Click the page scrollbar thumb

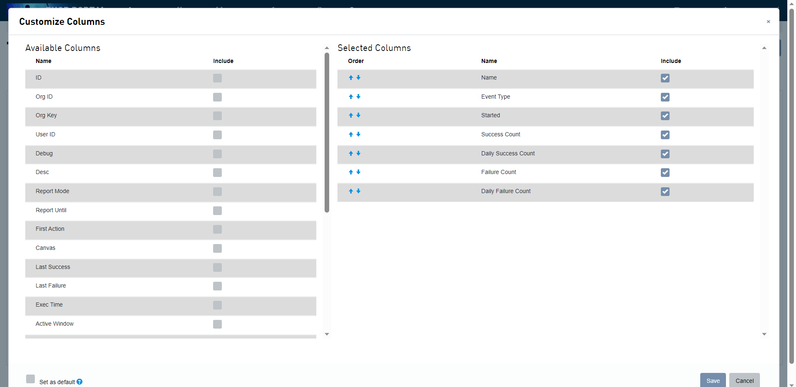(791, 186)
